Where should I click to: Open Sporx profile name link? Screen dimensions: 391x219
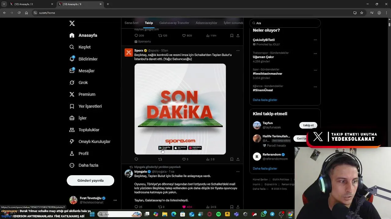click(x=139, y=50)
